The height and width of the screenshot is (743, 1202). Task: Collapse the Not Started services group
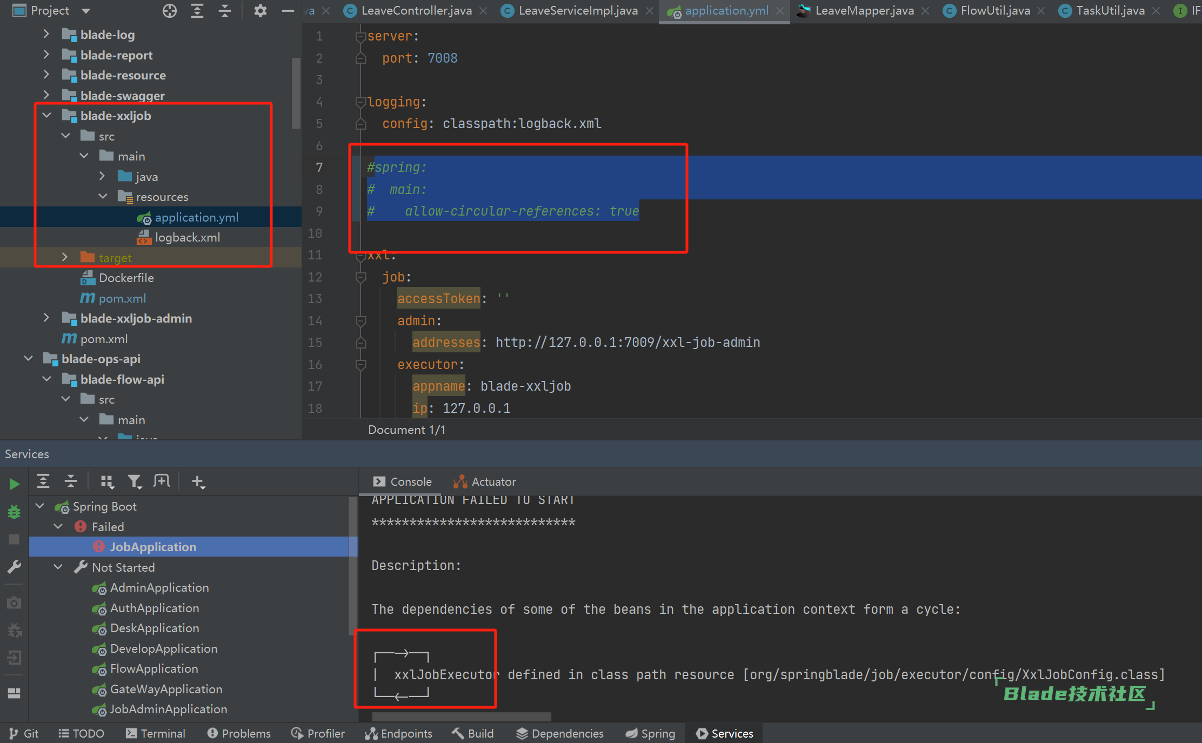58,567
